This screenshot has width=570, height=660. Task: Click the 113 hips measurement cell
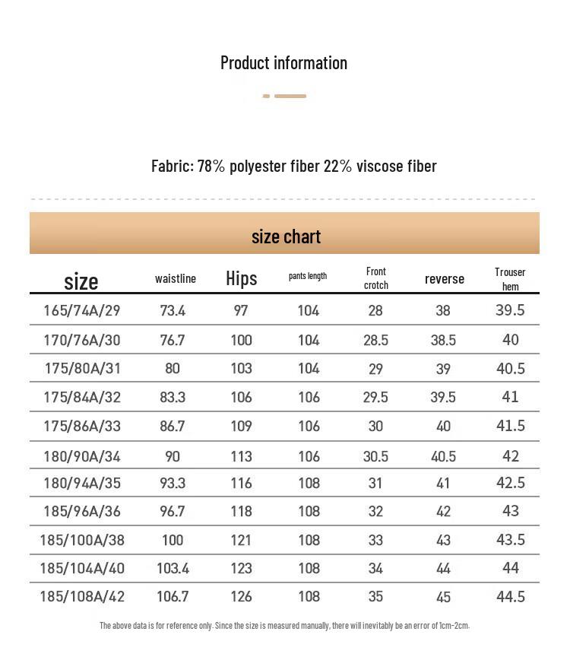click(x=241, y=456)
